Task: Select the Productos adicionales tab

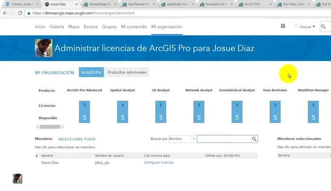Action: 127,72
